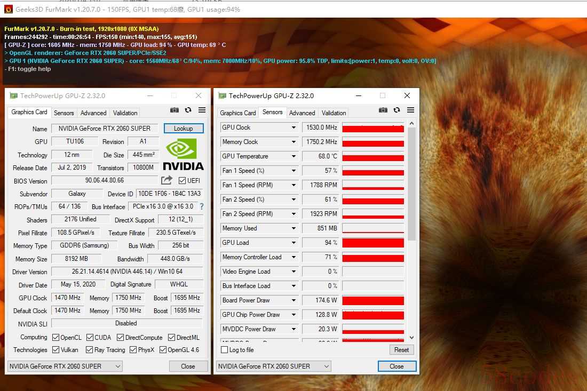Toggle the CUDA checkbox
Screen dimensions: 587x391
click(x=90, y=338)
